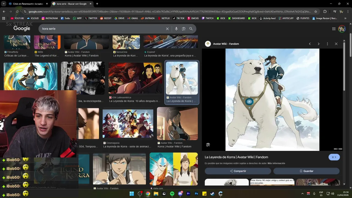Open La Leyenda de Korra Fandom title link
Screen dimensions: 352x198
tap(236, 157)
